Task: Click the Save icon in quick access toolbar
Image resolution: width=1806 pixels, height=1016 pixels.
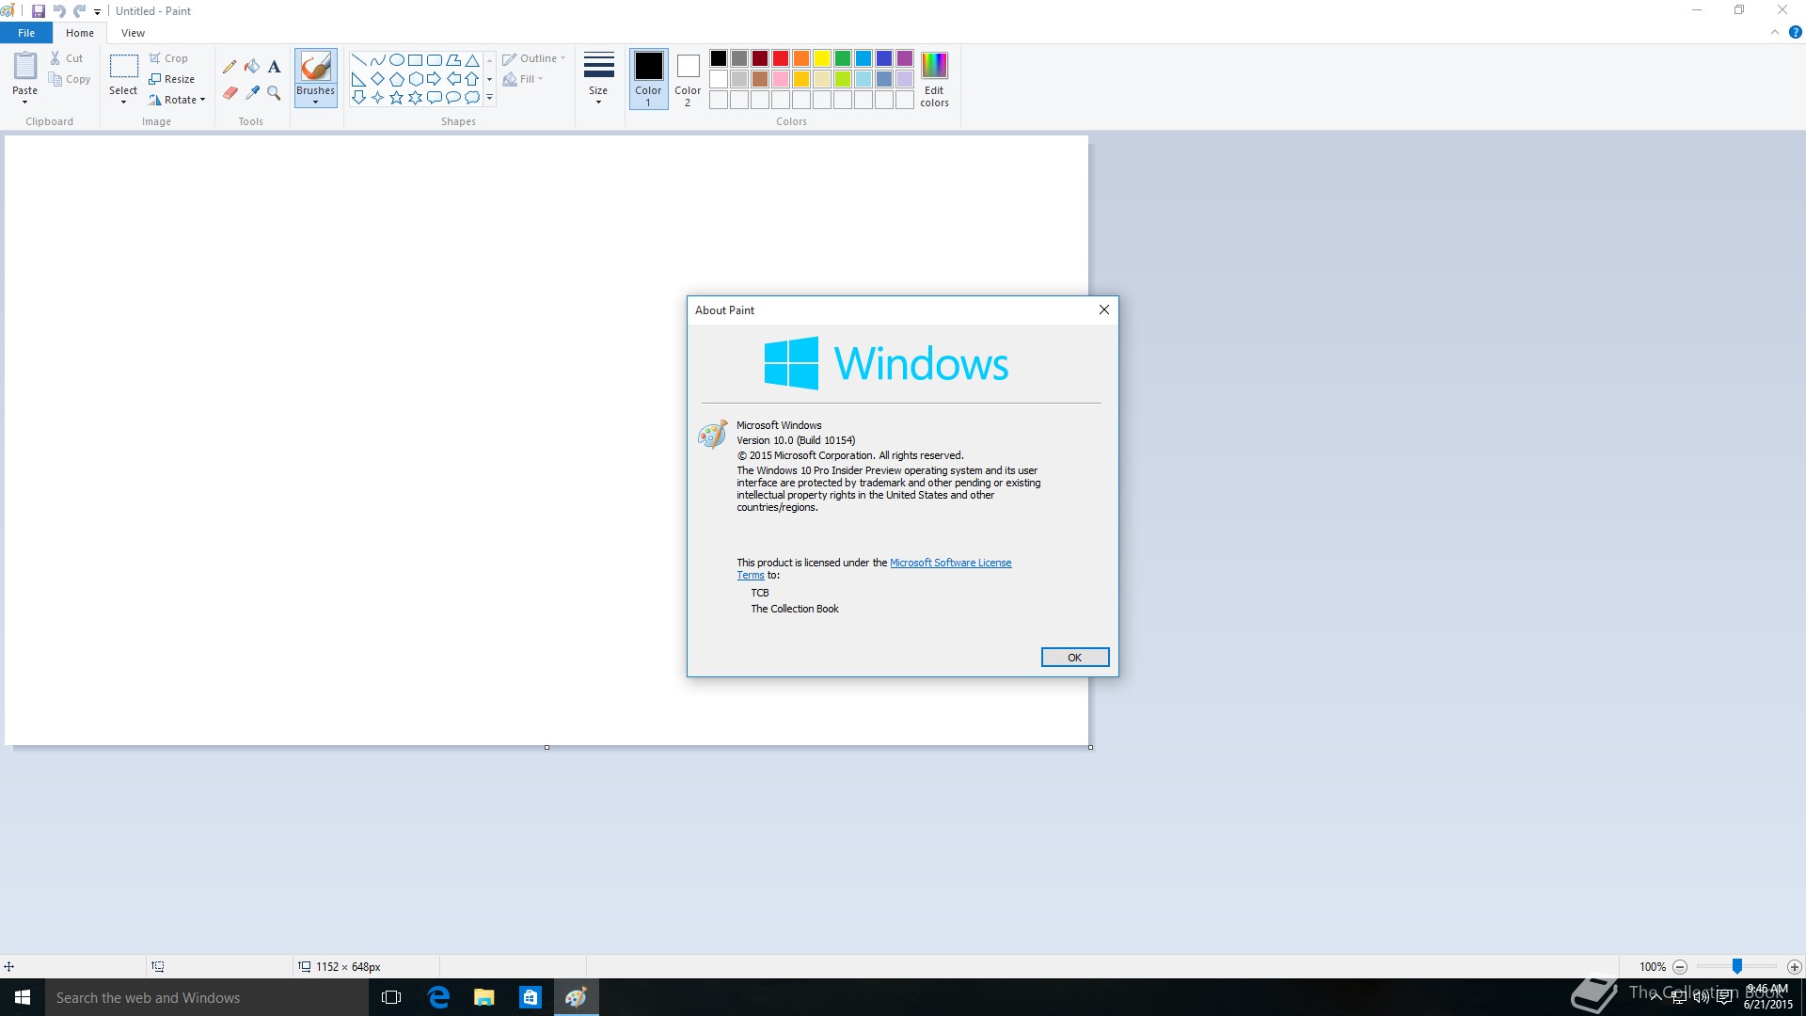Action: [39, 11]
